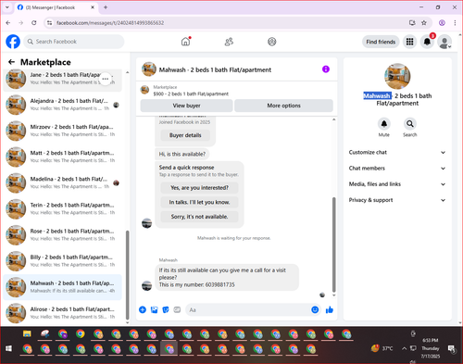Expand Customize chat section
Image resolution: width=463 pixels, height=364 pixels.
pos(397,152)
